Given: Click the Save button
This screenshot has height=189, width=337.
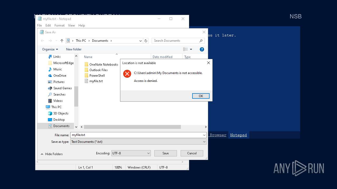Looking at the screenshot, I should point(166,153).
